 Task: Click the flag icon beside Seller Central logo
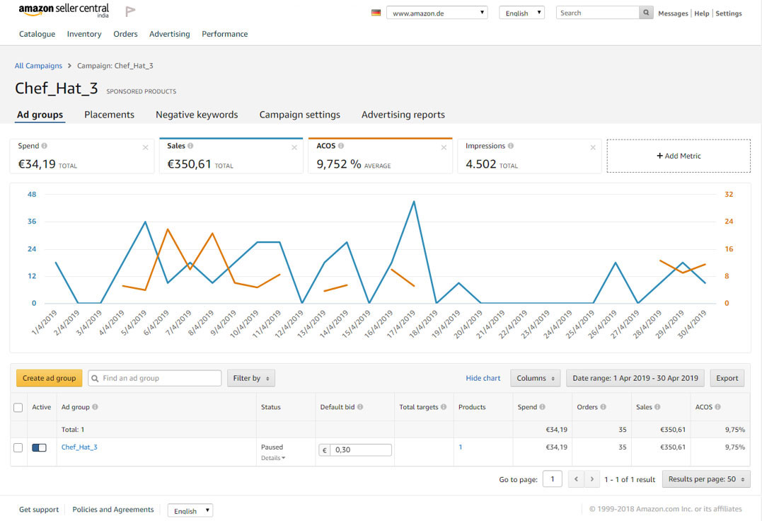click(x=130, y=11)
